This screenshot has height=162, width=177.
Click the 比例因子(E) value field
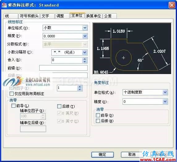(67, 88)
